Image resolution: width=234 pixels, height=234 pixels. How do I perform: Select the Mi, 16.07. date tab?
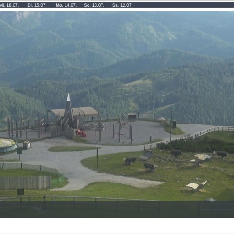[9, 5]
